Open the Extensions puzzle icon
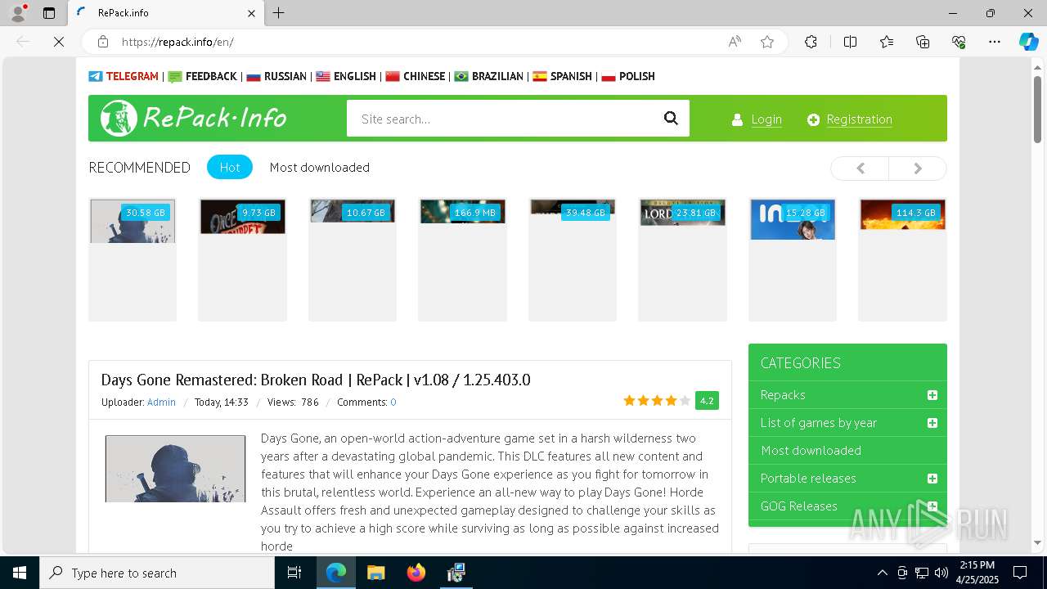1047x589 pixels. tap(811, 42)
